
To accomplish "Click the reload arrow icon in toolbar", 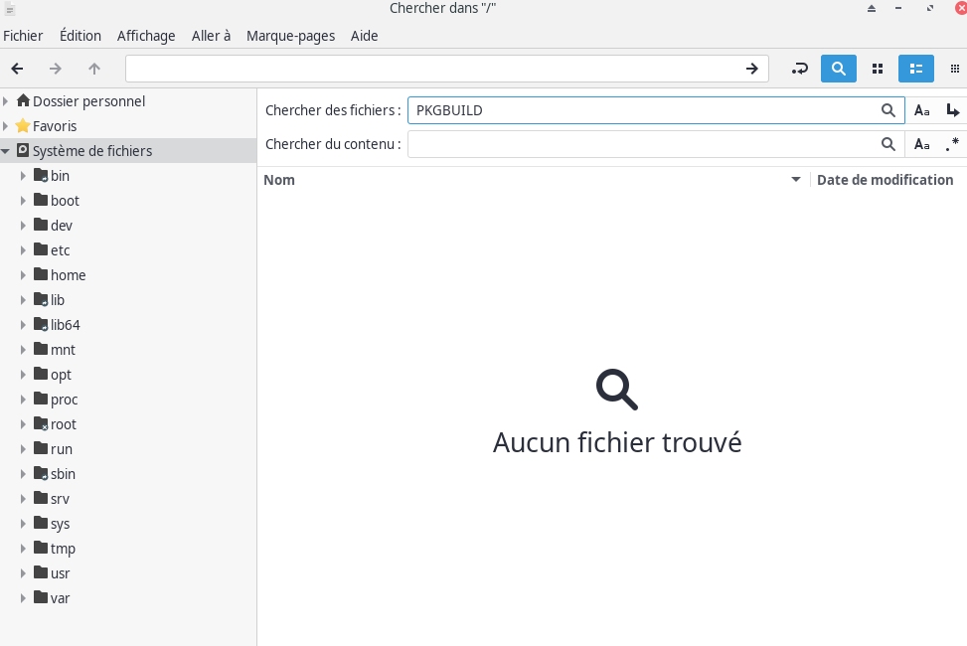I will [x=800, y=69].
